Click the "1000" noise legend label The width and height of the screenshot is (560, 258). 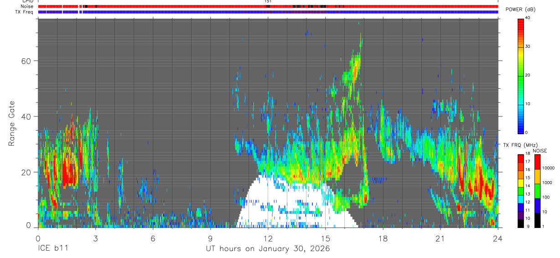point(548,182)
